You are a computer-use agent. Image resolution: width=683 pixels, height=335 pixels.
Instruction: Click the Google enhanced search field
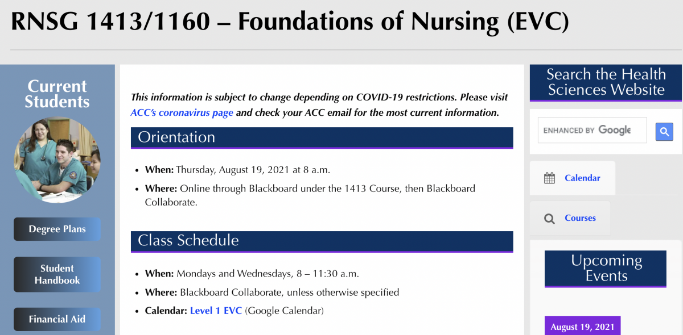[592, 130]
